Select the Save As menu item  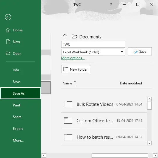20,93
